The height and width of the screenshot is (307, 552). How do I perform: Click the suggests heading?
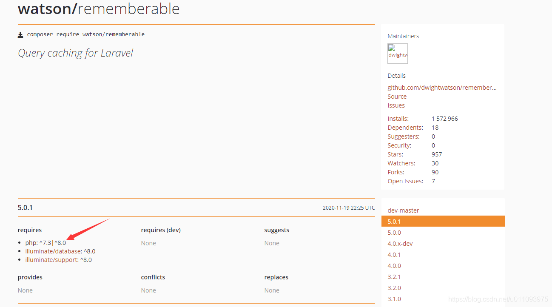[x=276, y=230]
